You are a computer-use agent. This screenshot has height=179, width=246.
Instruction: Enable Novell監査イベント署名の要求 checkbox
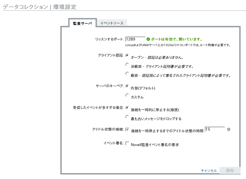[127, 143]
